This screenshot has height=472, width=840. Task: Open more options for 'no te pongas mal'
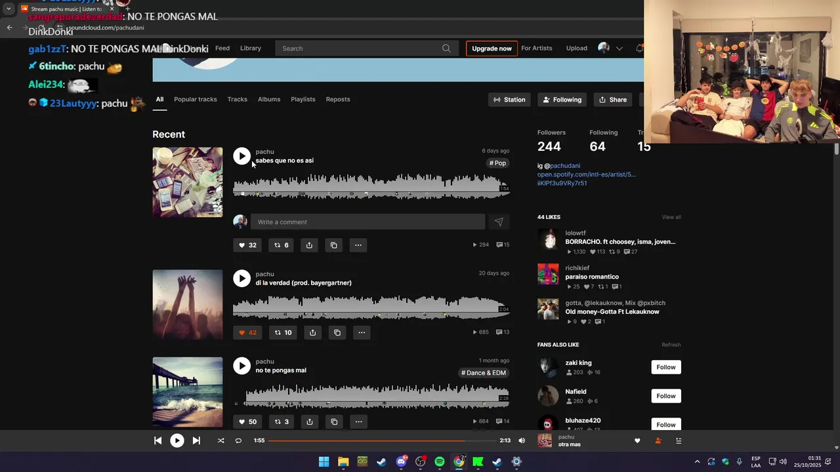[x=358, y=422]
